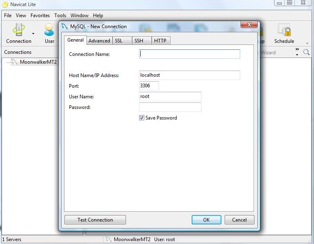Click '1 Servers' in the status bar

(11, 240)
